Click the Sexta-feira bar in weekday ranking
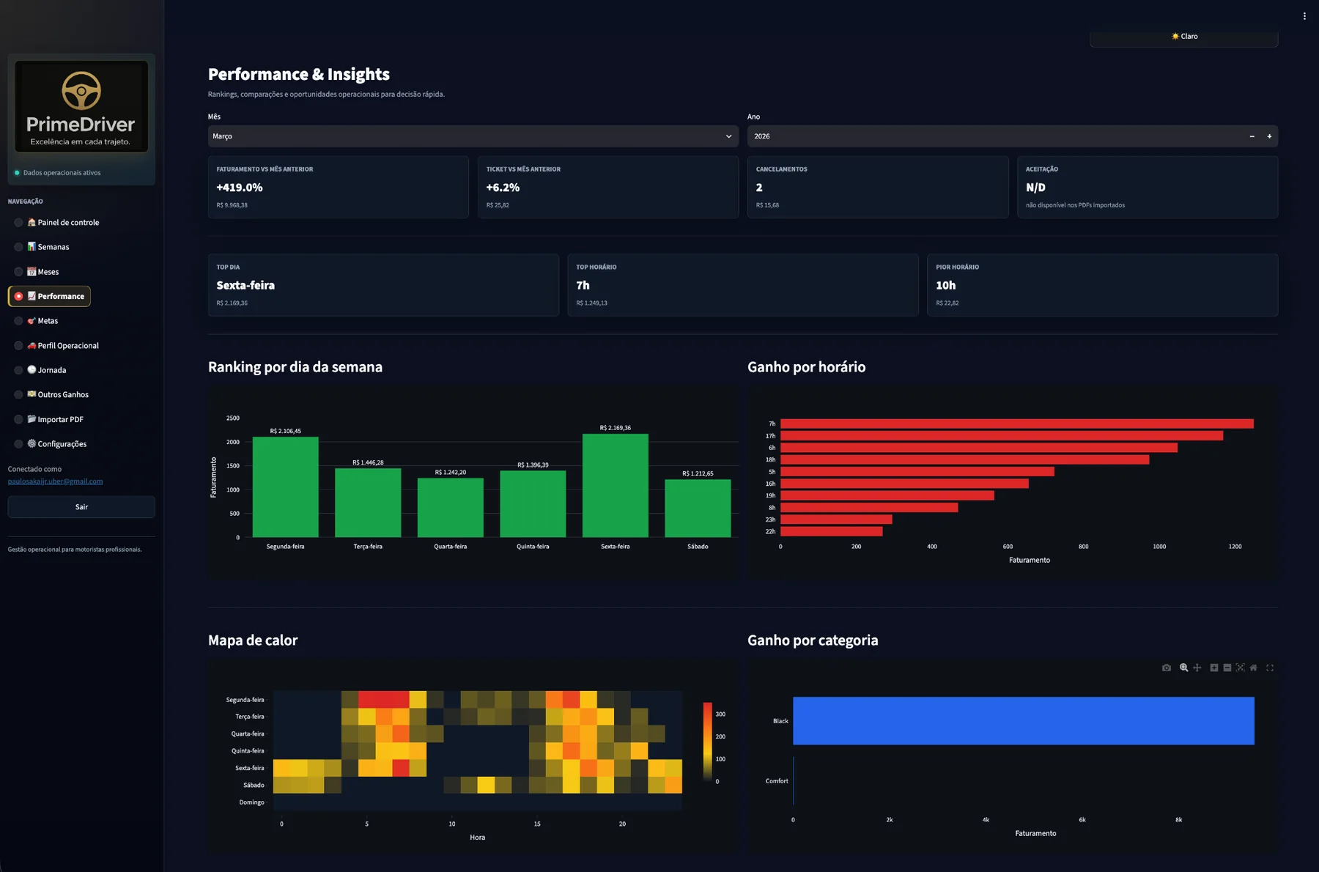Viewport: 1319px width, 872px height. (x=616, y=486)
